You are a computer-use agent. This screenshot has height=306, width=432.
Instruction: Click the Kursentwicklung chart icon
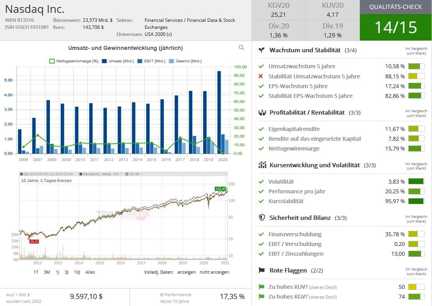click(262, 165)
